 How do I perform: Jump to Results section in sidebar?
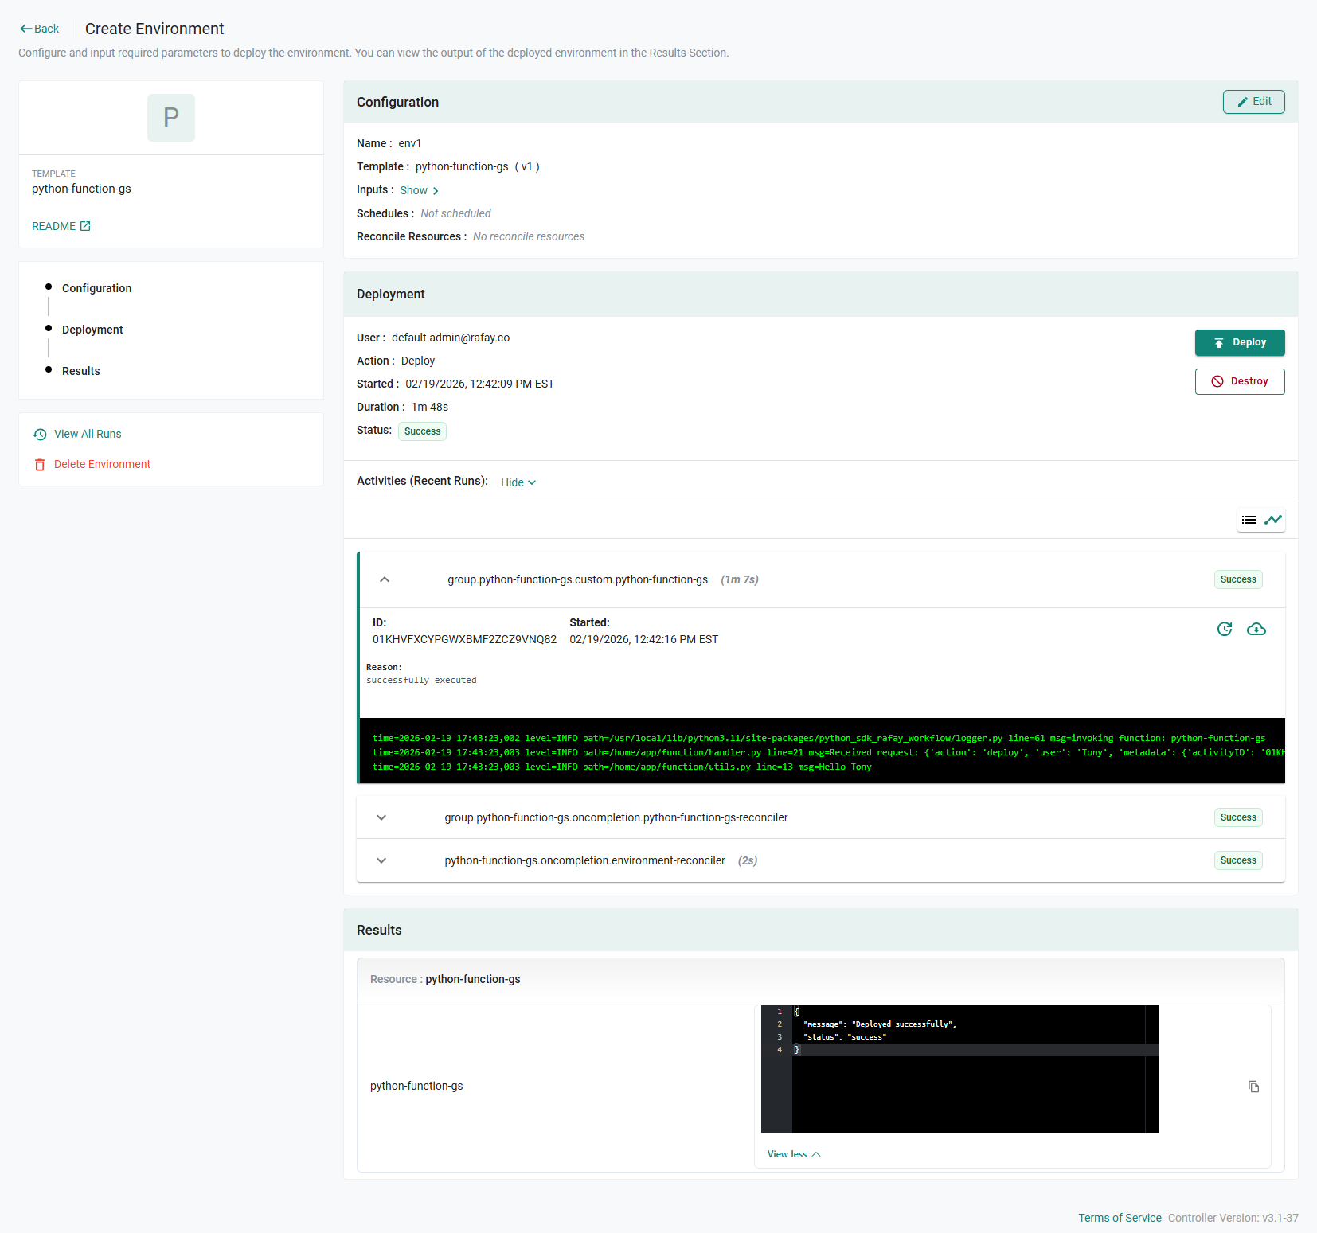81,371
